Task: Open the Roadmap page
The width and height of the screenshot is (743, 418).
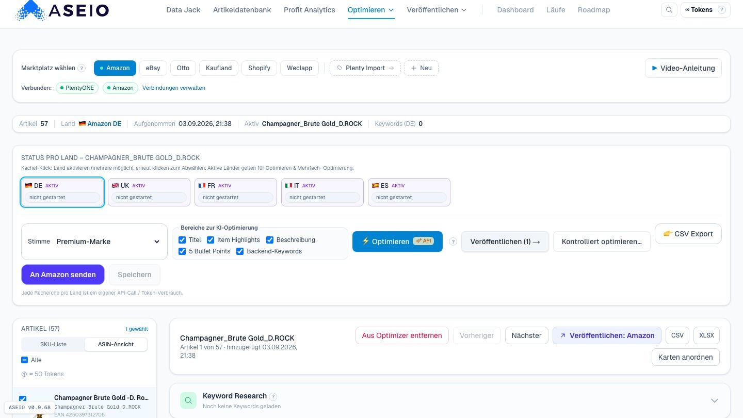Action: pyautogui.click(x=594, y=10)
